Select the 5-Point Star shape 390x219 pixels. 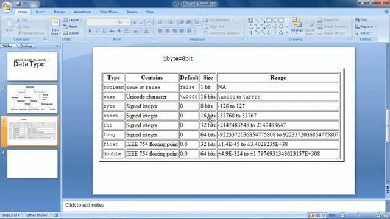click(x=281, y=32)
